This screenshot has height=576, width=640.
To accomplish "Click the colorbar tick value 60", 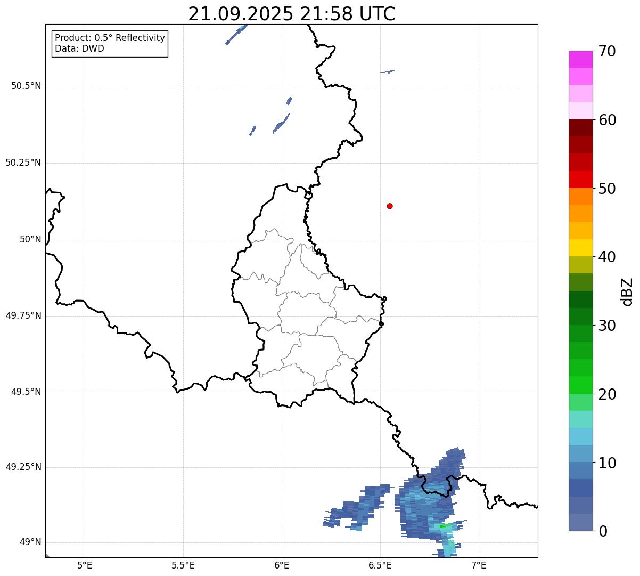I will (x=608, y=120).
